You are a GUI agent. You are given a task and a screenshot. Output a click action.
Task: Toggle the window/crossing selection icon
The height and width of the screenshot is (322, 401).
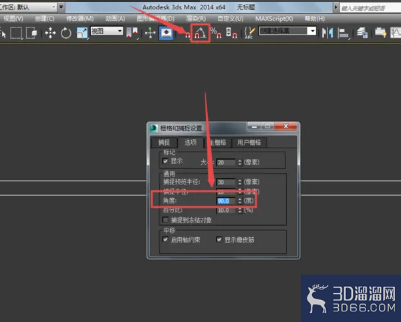point(31,33)
